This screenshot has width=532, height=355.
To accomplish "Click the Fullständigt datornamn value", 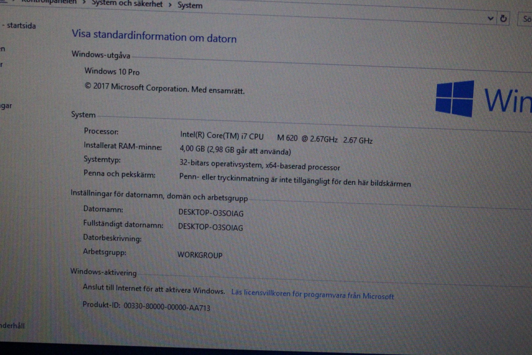I will pos(210,227).
